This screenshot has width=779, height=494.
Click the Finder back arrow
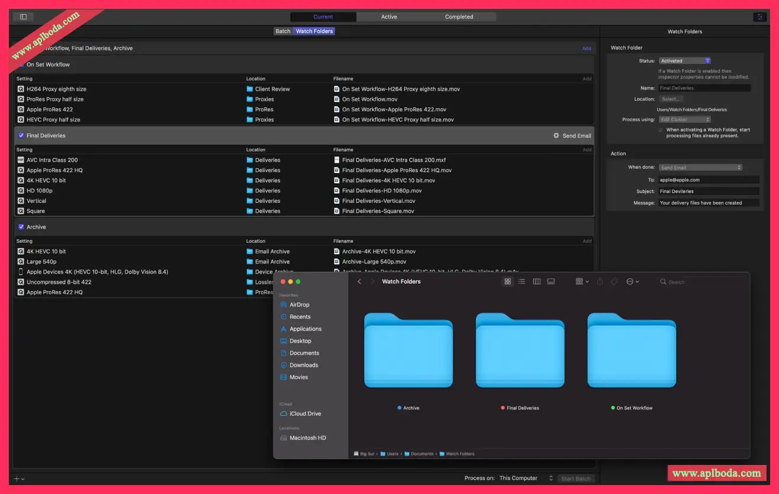pos(359,282)
